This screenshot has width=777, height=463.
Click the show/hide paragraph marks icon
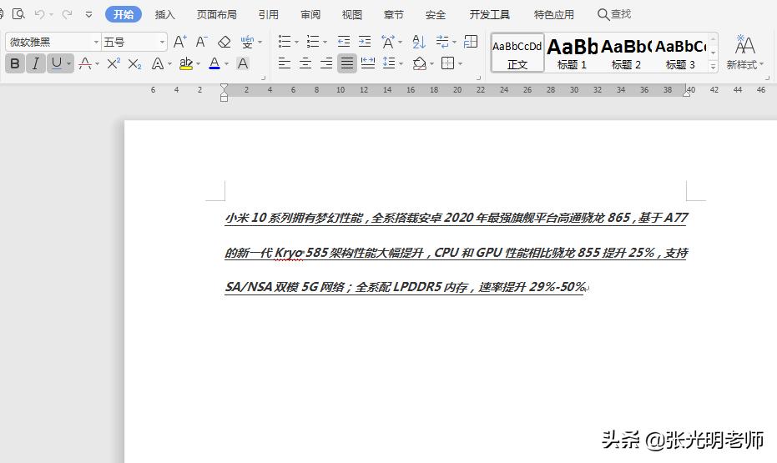[x=442, y=42]
